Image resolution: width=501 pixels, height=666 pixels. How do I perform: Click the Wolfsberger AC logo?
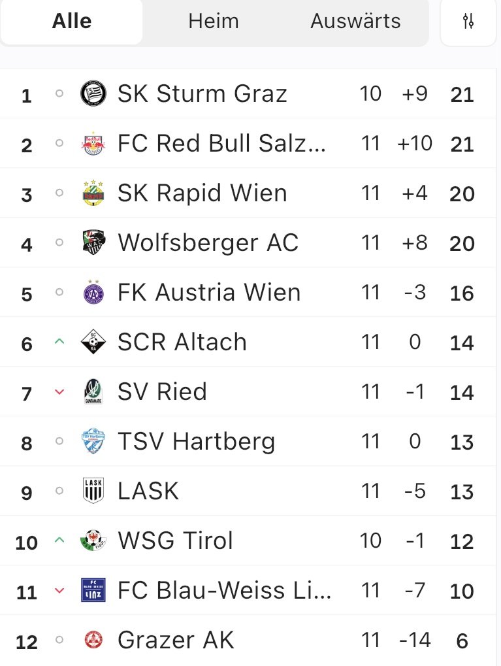pos(93,243)
